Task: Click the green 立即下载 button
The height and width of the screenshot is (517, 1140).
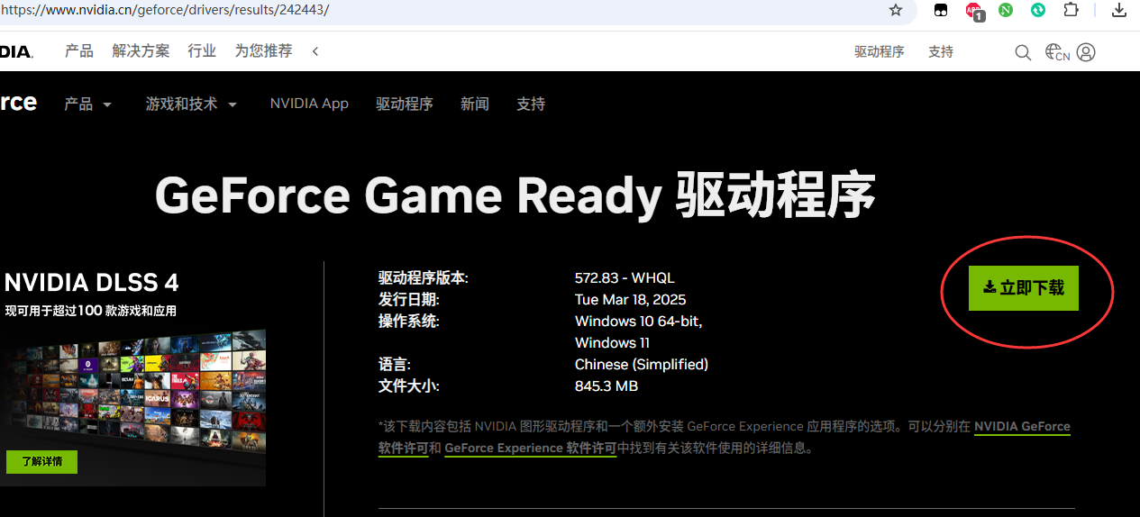Action: [x=1023, y=288]
